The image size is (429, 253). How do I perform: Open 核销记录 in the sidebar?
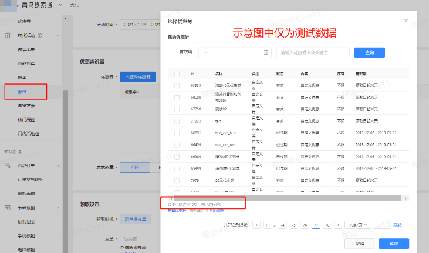click(26, 222)
